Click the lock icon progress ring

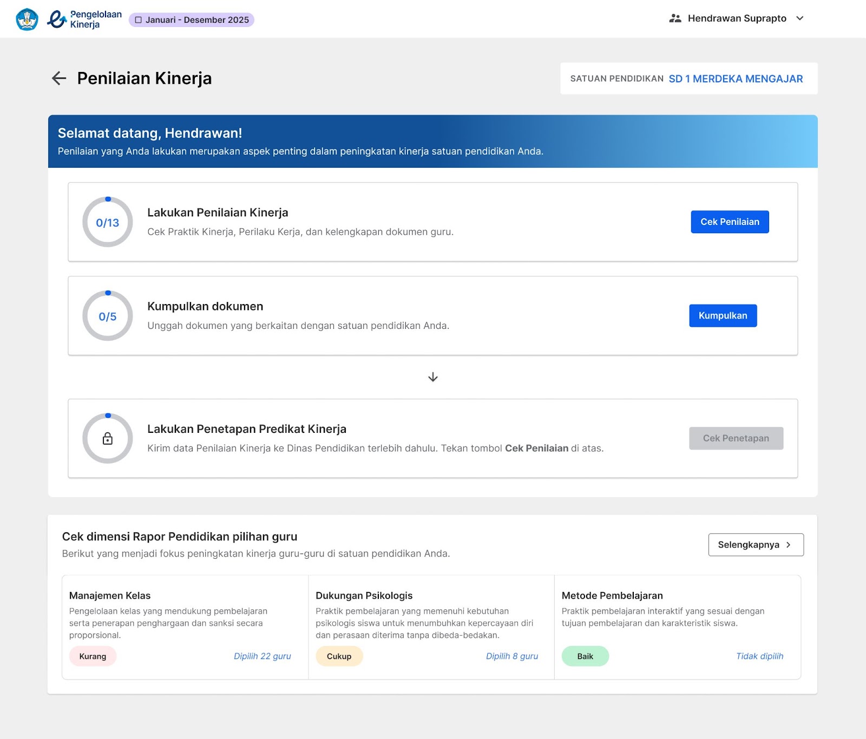108,438
